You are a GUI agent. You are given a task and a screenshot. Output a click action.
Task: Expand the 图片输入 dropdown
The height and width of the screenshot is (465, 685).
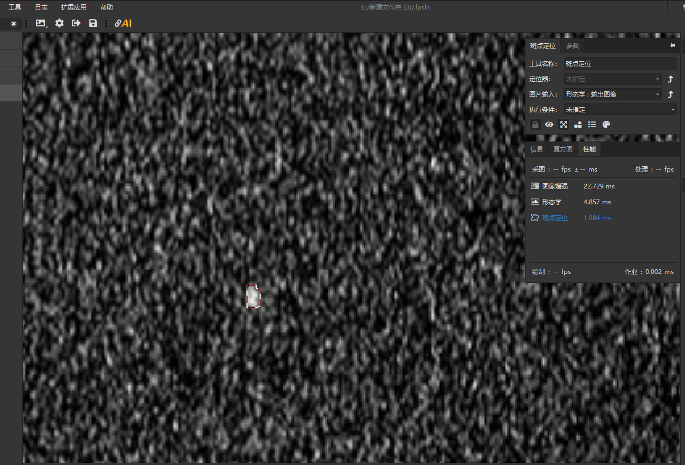pos(613,94)
